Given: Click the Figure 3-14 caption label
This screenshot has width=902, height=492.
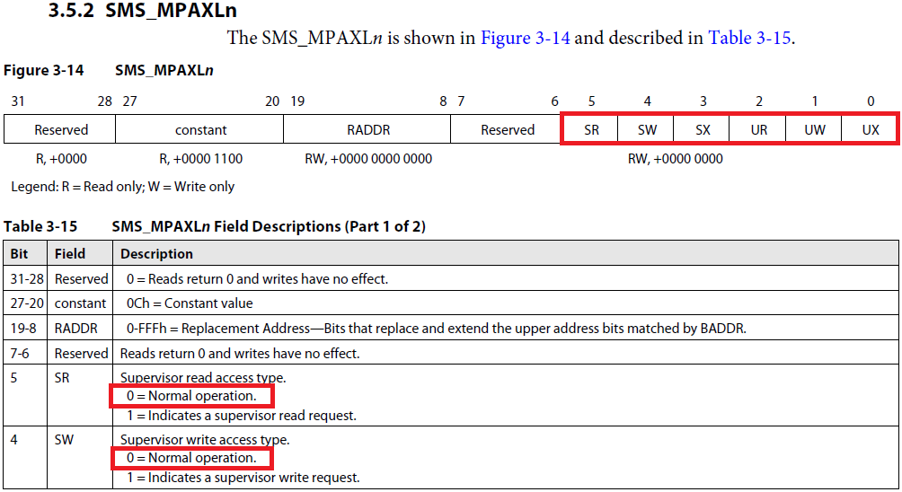Looking at the screenshot, I should tap(43, 71).
